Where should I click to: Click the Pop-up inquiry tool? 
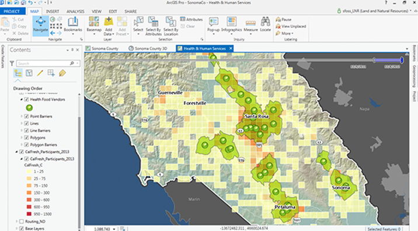(213, 26)
